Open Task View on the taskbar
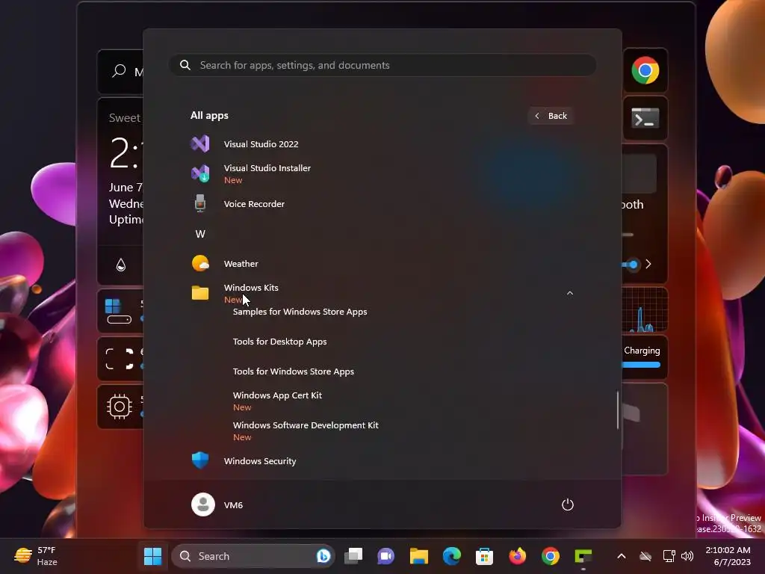 (x=353, y=556)
